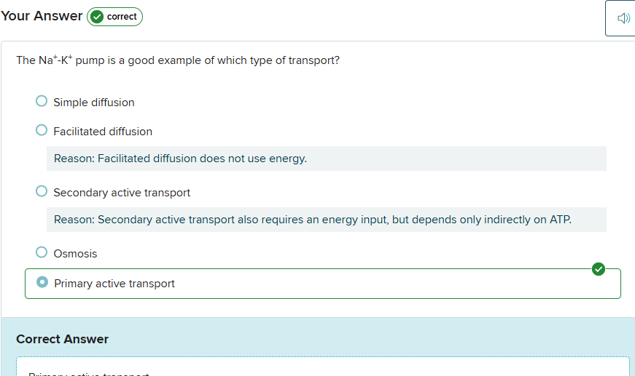635x376 pixels.
Task: Click the Na+-K+ pump question text
Action: [x=178, y=60]
